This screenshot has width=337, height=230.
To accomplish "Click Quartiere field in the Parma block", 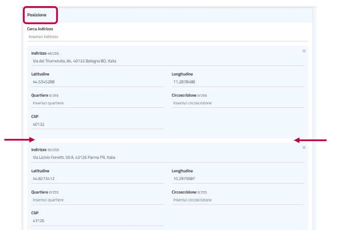I will tap(97, 200).
